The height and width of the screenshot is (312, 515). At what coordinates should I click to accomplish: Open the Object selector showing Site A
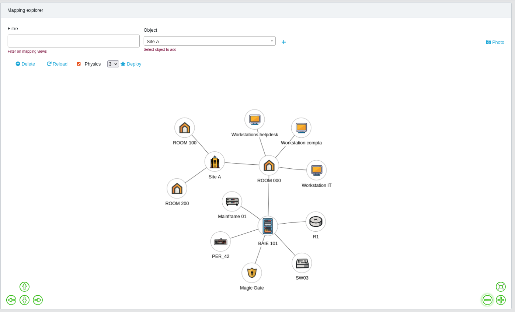[x=209, y=41]
